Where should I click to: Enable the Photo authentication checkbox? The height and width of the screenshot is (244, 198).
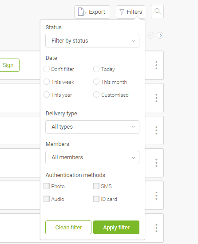[x=47, y=186]
